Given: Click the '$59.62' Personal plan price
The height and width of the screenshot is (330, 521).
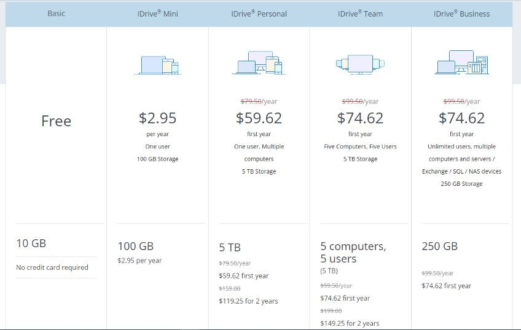Looking at the screenshot, I should 259,118.
